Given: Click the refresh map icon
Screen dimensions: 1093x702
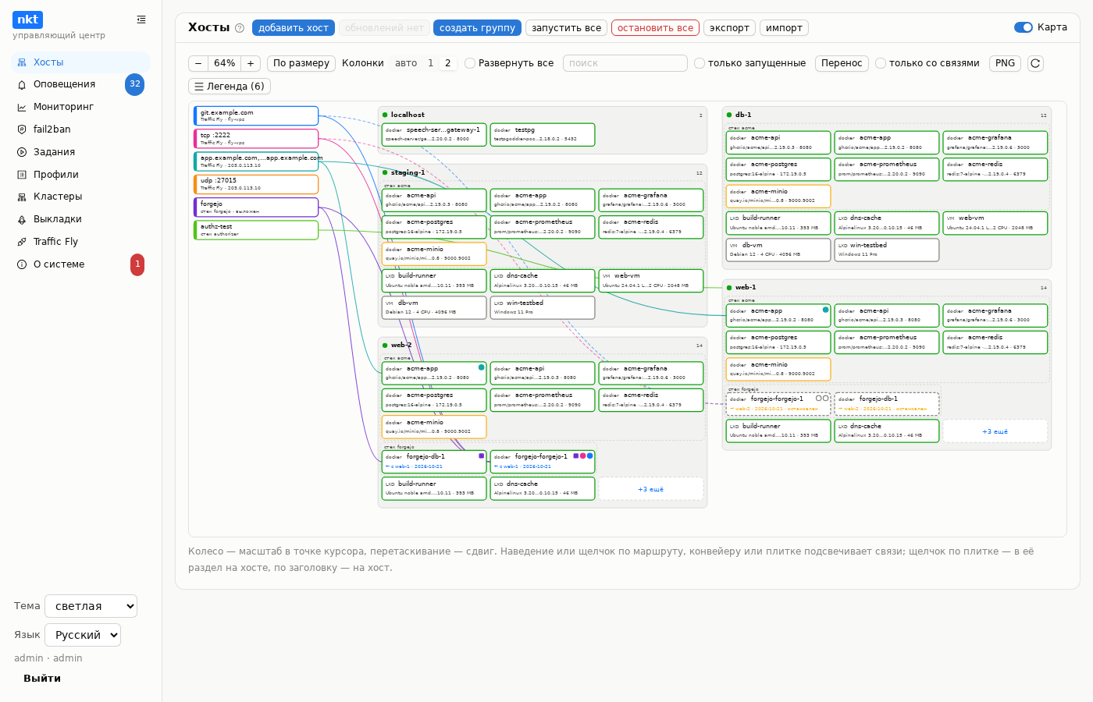Looking at the screenshot, I should click(1035, 63).
